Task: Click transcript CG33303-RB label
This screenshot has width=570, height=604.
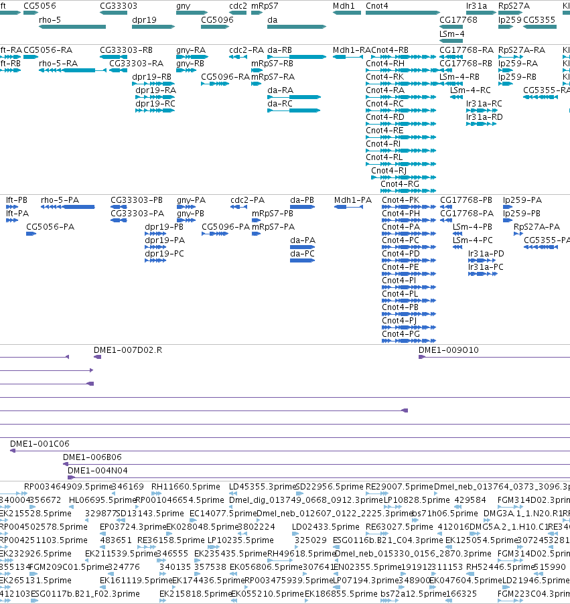Action: pyautogui.click(x=126, y=50)
